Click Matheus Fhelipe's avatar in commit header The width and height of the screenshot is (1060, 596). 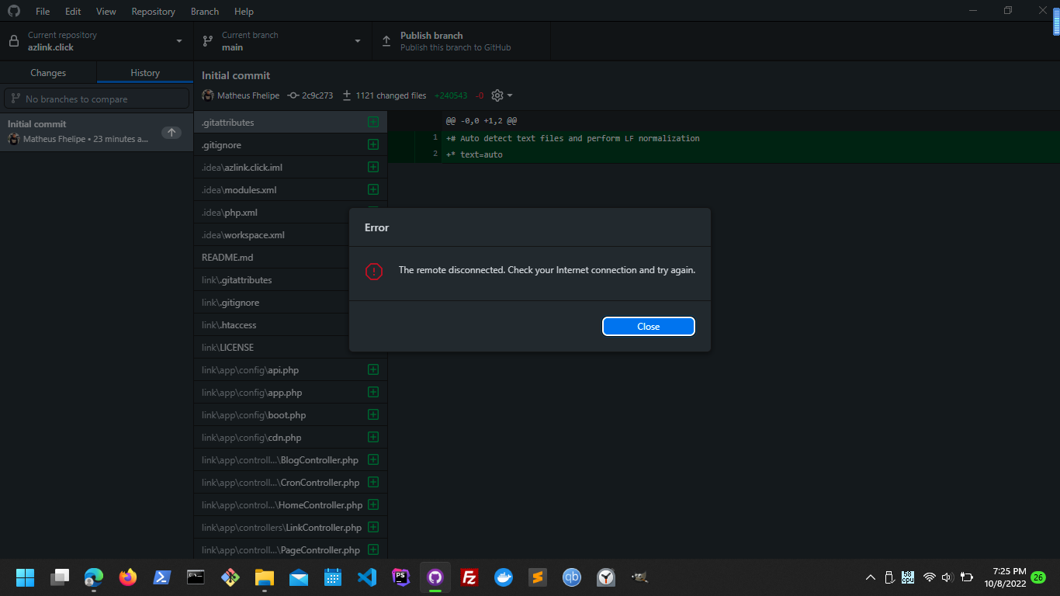click(x=207, y=95)
